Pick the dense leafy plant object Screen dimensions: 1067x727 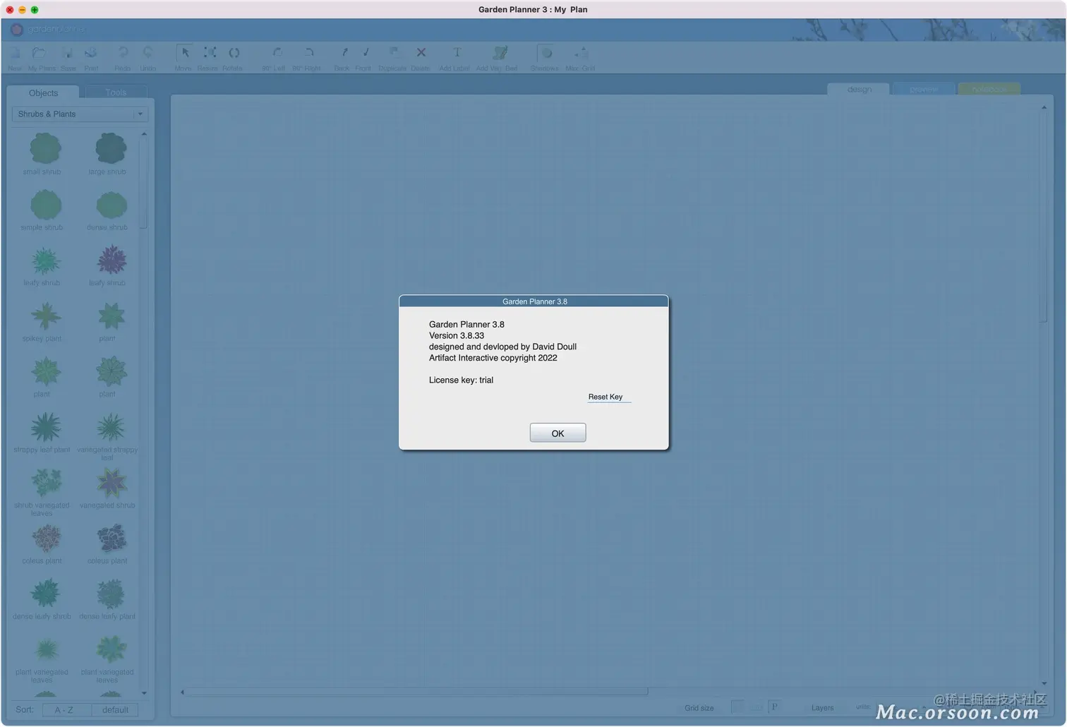(x=111, y=594)
